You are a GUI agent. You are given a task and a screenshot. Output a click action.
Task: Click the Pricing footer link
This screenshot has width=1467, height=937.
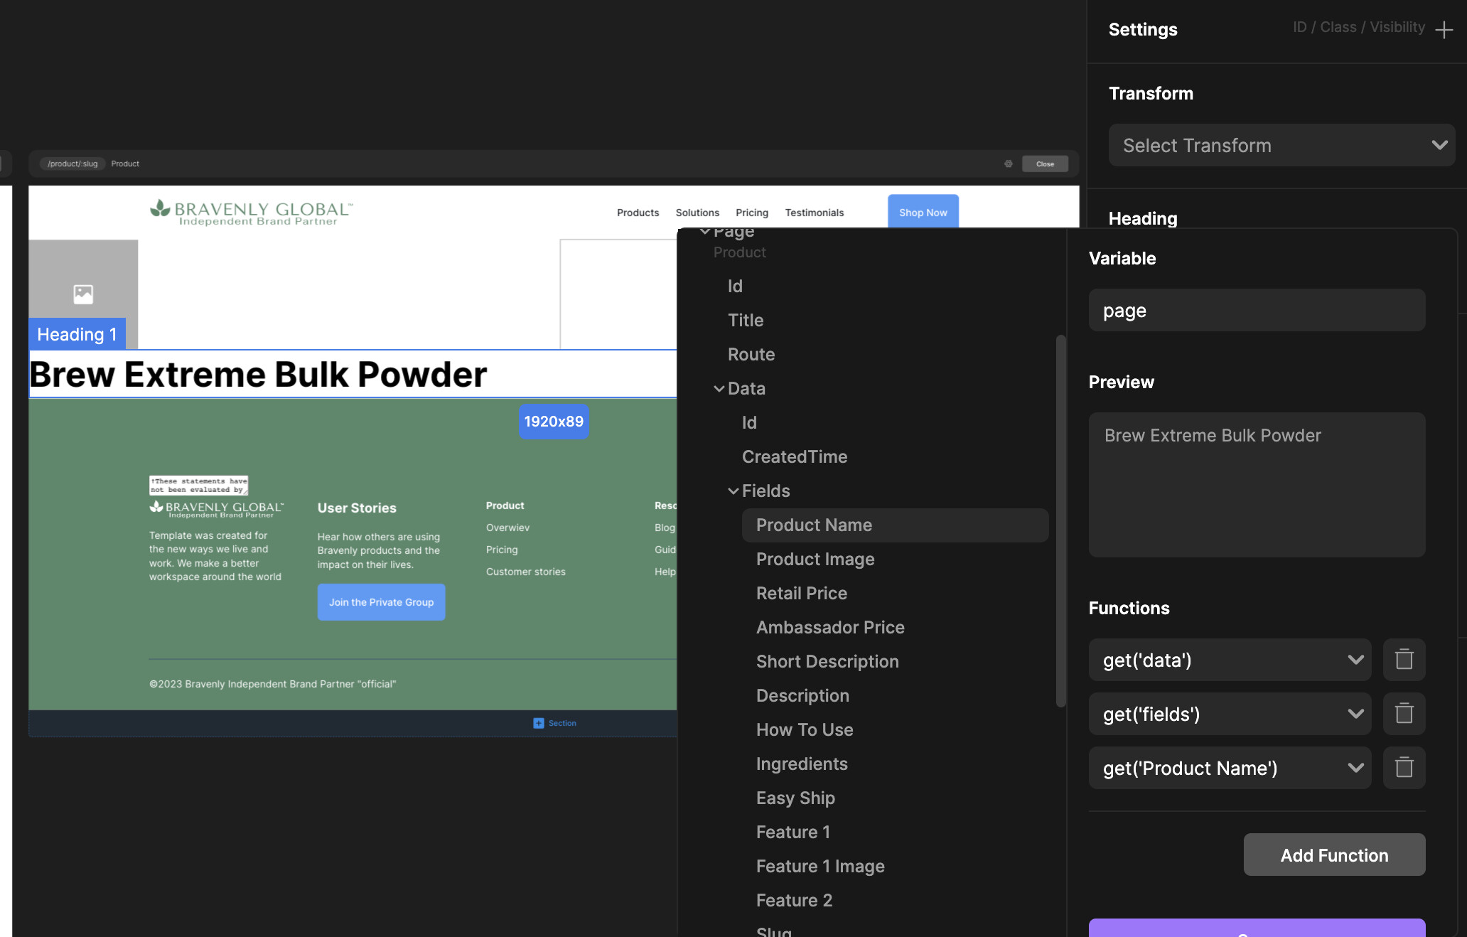502,550
